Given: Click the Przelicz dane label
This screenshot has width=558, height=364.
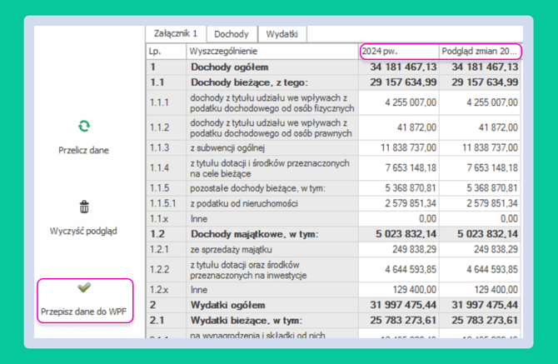Looking at the screenshot, I should tap(83, 150).
